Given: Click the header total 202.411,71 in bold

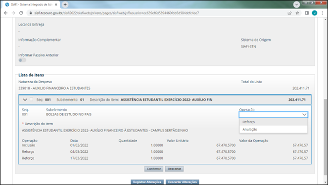Looking at the screenshot, I should point(297,100).
